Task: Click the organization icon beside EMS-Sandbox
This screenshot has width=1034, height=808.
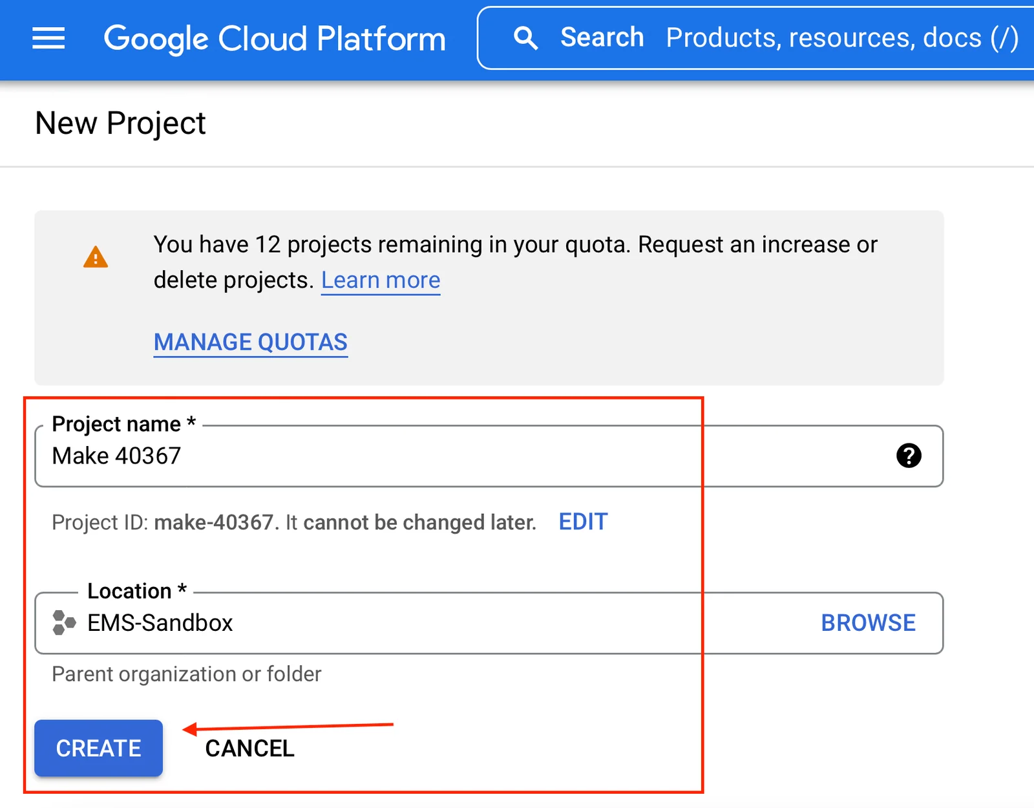Action: pyautogui.click(x=64, y=622)
